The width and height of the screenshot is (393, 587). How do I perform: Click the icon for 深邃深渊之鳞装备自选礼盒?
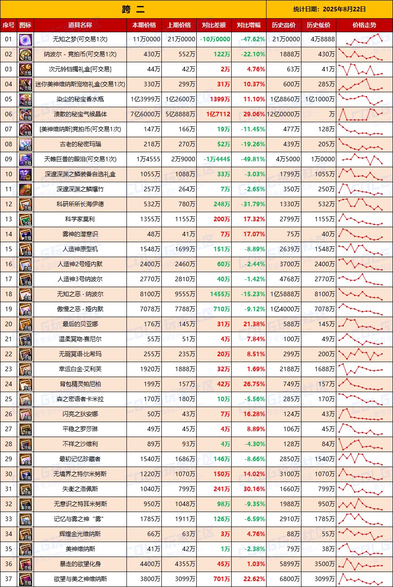tap(25, 174)
